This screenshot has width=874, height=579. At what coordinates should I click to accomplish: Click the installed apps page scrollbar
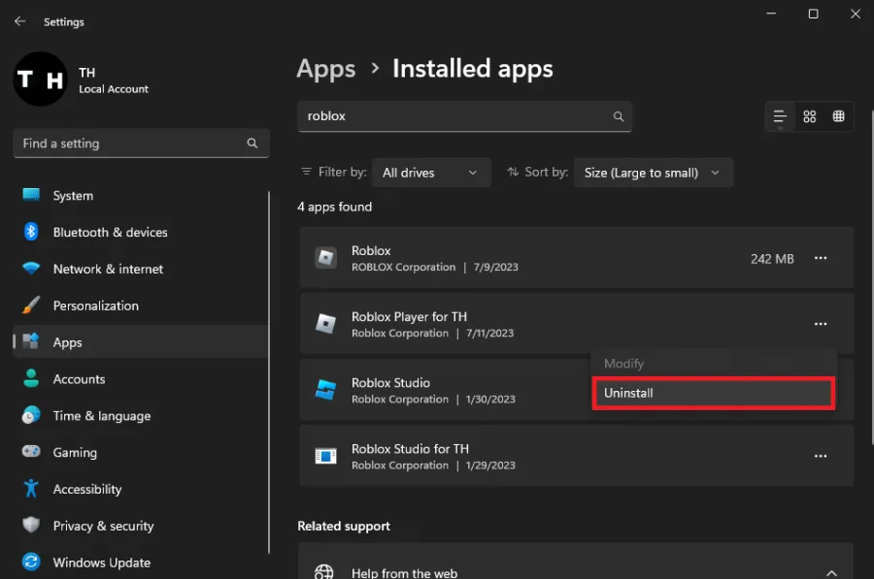[x=872, y=276]
